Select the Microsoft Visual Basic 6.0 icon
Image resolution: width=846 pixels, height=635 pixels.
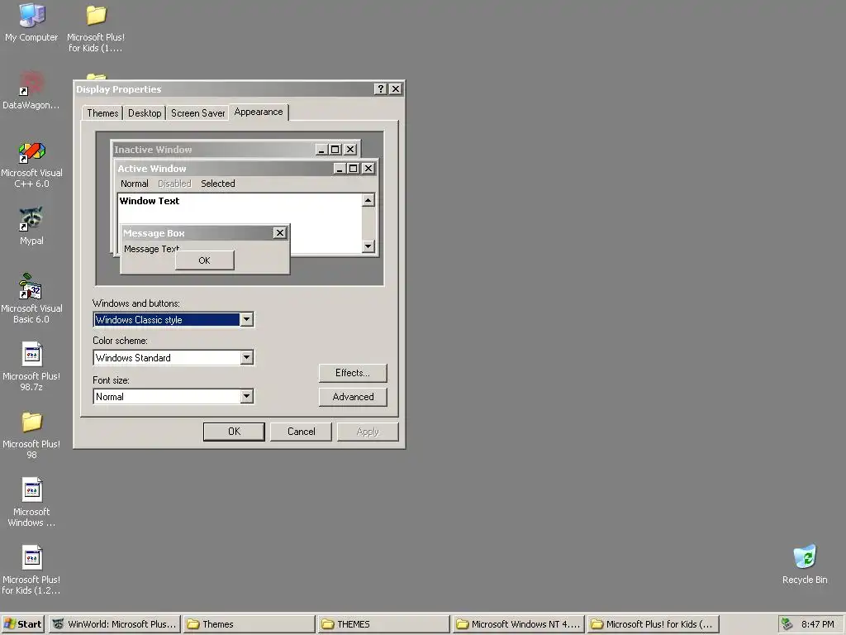pos(31,298)
